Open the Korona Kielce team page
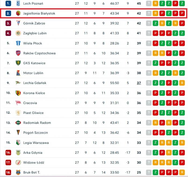 (34, 93)
